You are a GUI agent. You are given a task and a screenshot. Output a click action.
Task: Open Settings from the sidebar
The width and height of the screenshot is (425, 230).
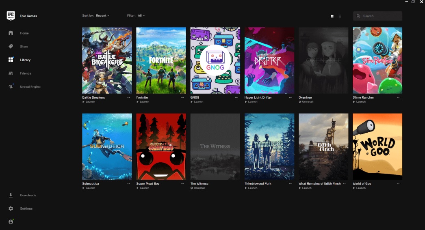26,209
